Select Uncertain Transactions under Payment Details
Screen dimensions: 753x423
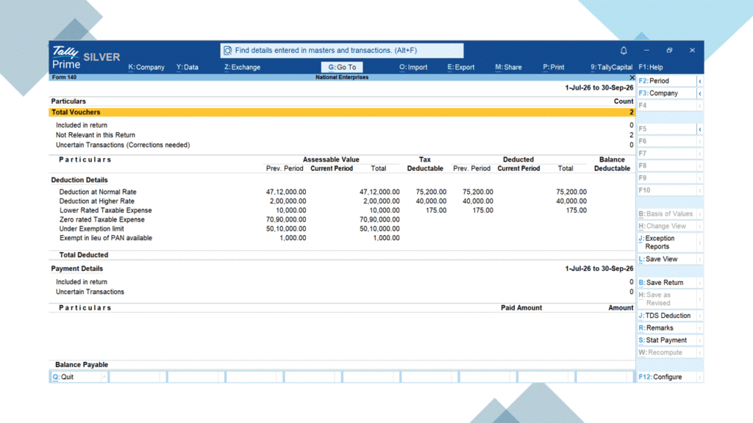click(342, 292)
